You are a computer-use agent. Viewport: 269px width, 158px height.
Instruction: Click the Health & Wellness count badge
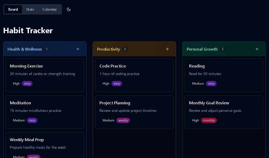(47, 49)
